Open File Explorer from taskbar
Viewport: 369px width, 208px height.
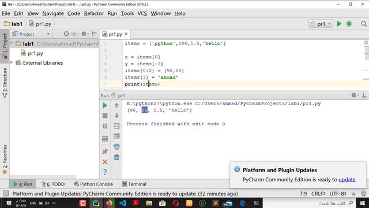coord(149,203)
